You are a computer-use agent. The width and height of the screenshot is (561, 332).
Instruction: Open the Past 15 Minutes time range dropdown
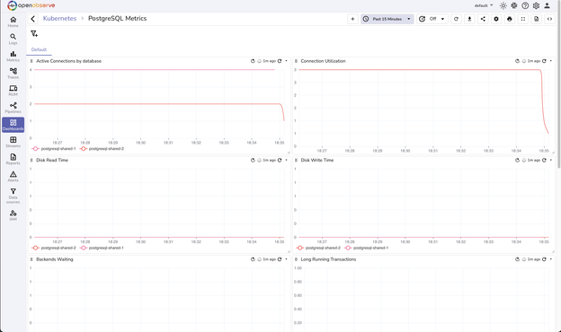387,19
